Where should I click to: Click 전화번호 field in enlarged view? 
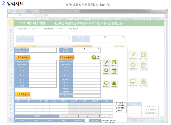pos(87,80)
